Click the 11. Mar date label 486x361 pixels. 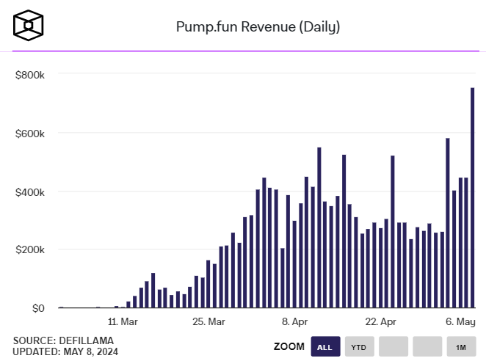tap(123, 321)
